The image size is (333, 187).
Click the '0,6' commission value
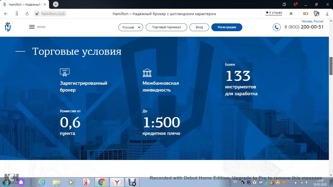pos(70,122)
